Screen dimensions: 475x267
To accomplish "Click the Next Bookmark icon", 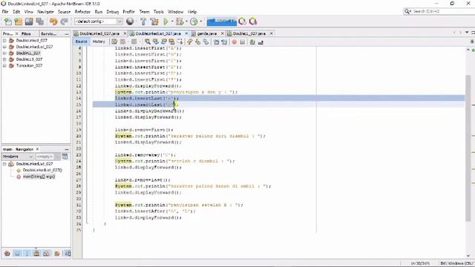I will pyautogui.click(x=198, y=42).
